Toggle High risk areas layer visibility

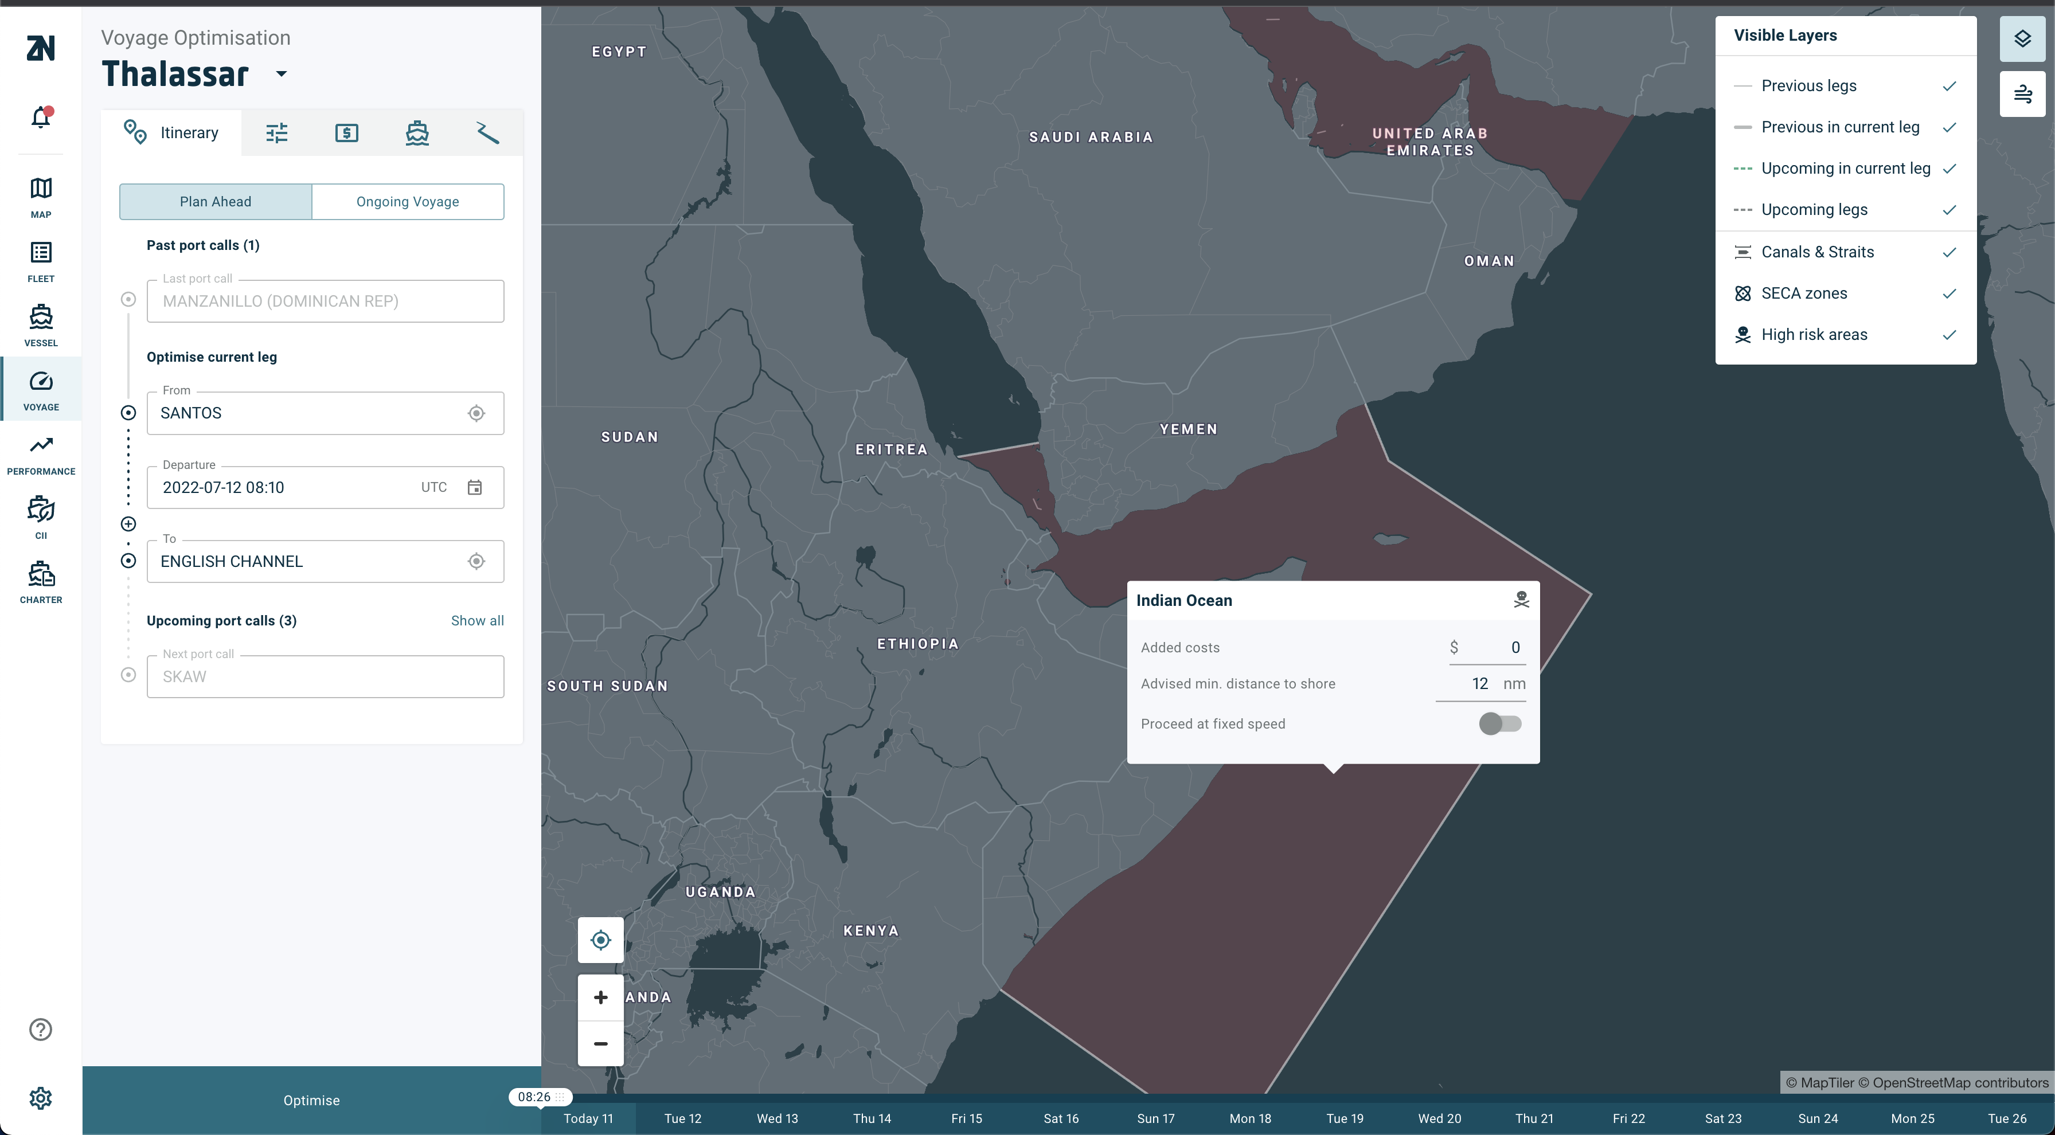tap(1949, 335)
